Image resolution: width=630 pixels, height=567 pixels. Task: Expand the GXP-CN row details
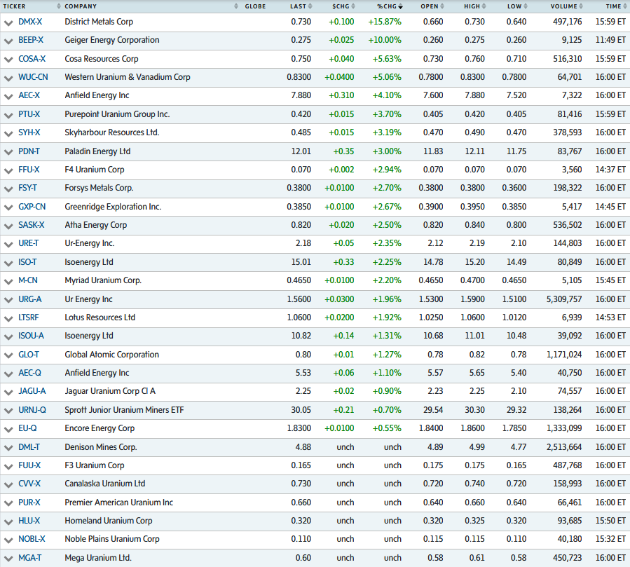click(8, 207)
